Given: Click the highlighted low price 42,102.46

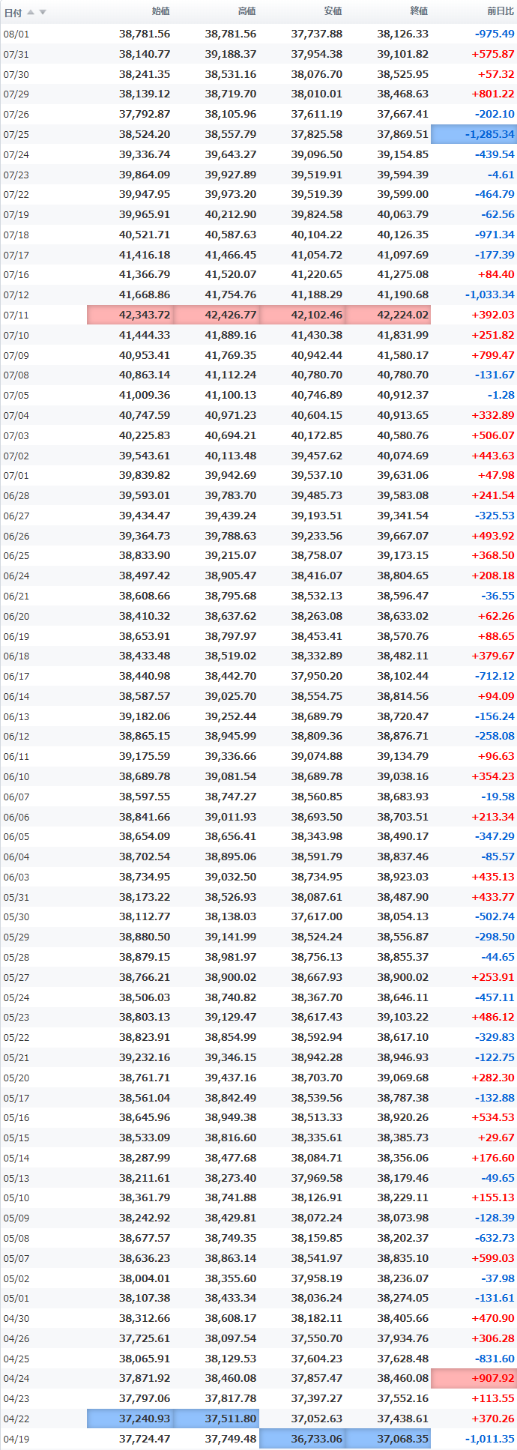Looking at the screenshot, I should point(303,315).
